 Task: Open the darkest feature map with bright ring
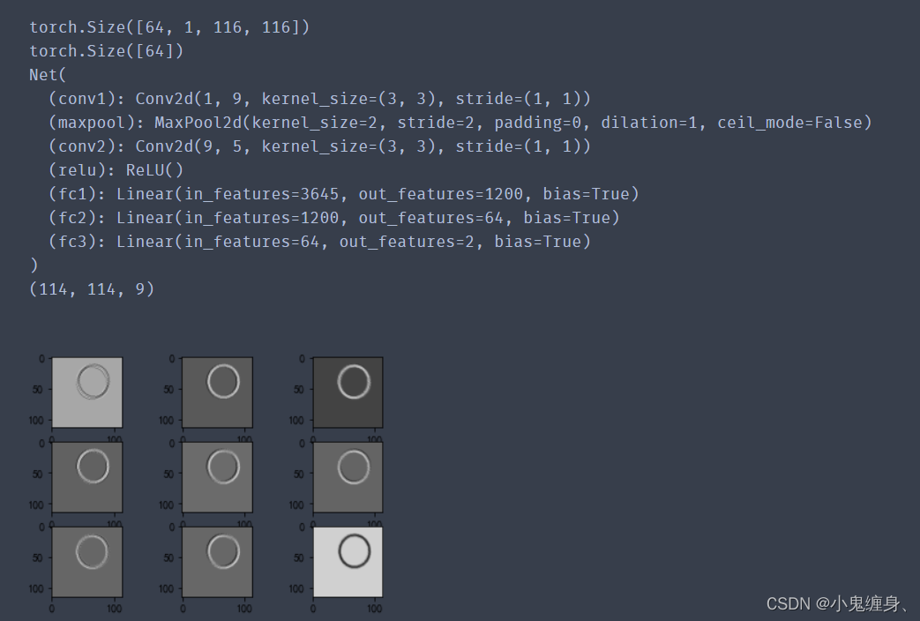[348, 391]
